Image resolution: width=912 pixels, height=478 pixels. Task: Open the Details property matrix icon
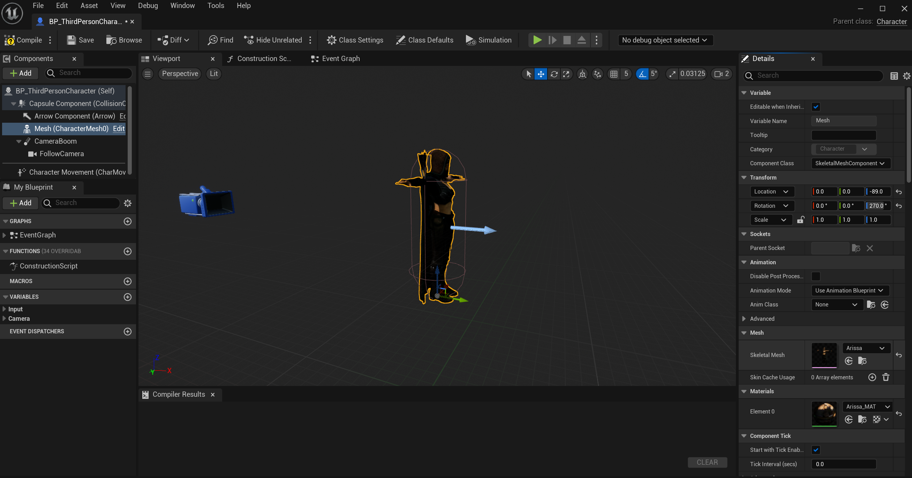(x=894, y=76)
